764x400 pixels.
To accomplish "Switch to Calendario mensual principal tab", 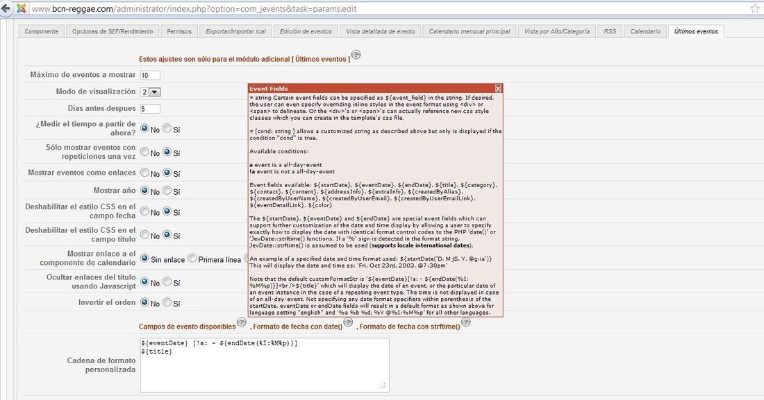I will pos(470,31).
